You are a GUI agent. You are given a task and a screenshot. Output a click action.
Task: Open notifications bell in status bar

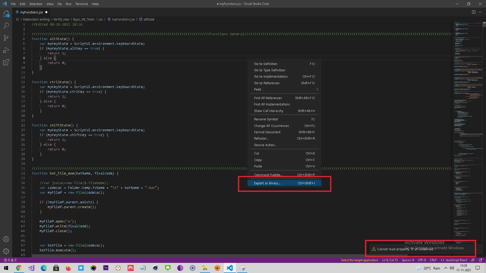click(x=480, y=260)
